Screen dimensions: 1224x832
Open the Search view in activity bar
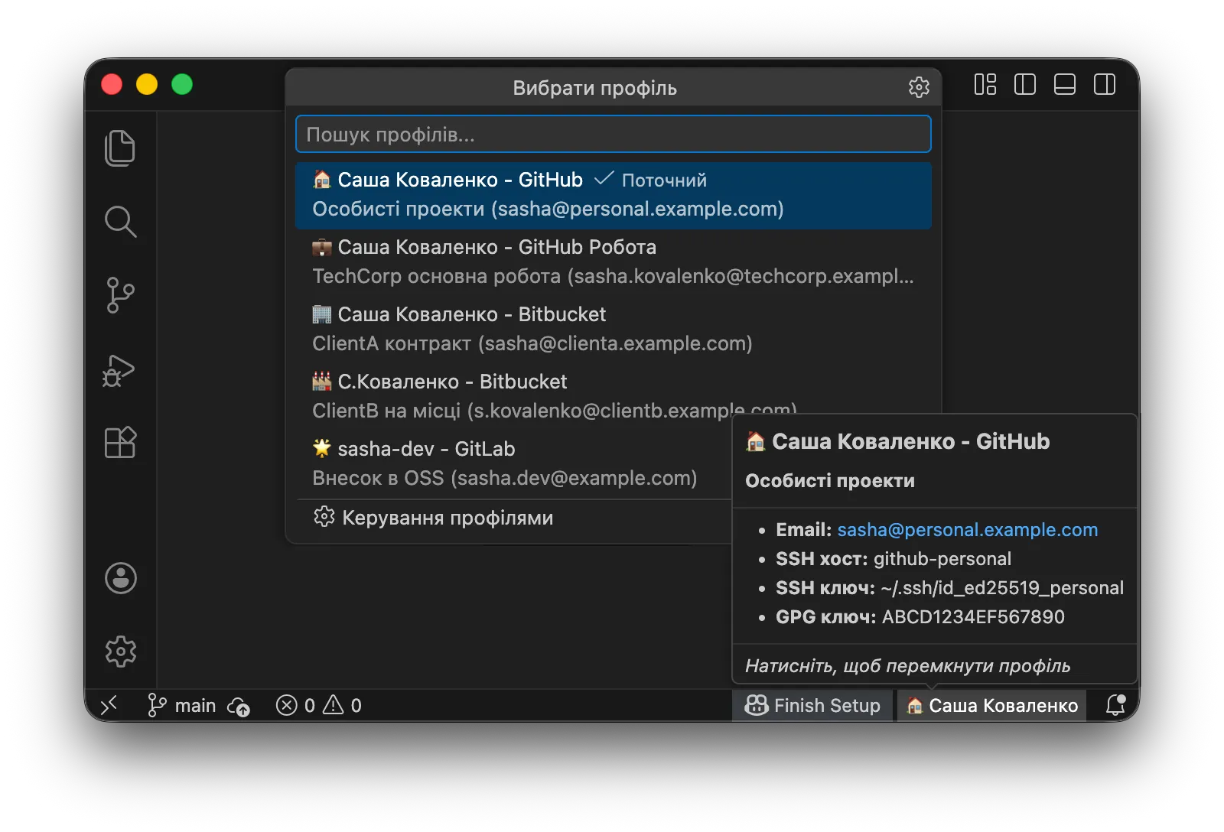120,222
